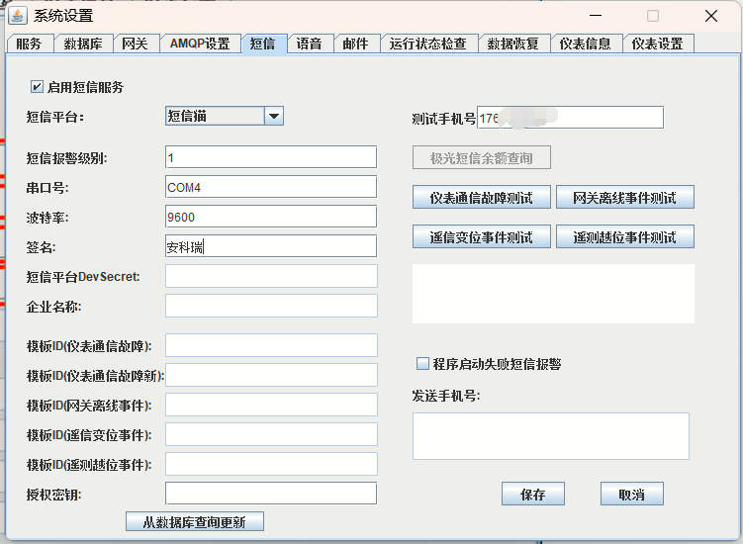Viewport: 743px width, 544px height.
Task: Open the 仪表信息 tab
Action: click(x=585, y=44)
